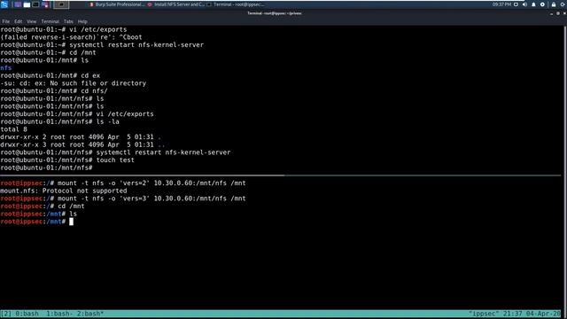567x319 pixels.
Task: Open the file manager launcher icon
Action: click(27, 4)
